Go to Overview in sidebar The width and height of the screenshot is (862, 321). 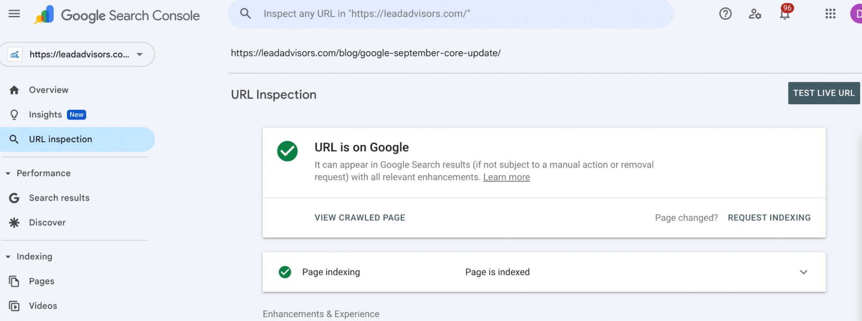tap(48, 90)
